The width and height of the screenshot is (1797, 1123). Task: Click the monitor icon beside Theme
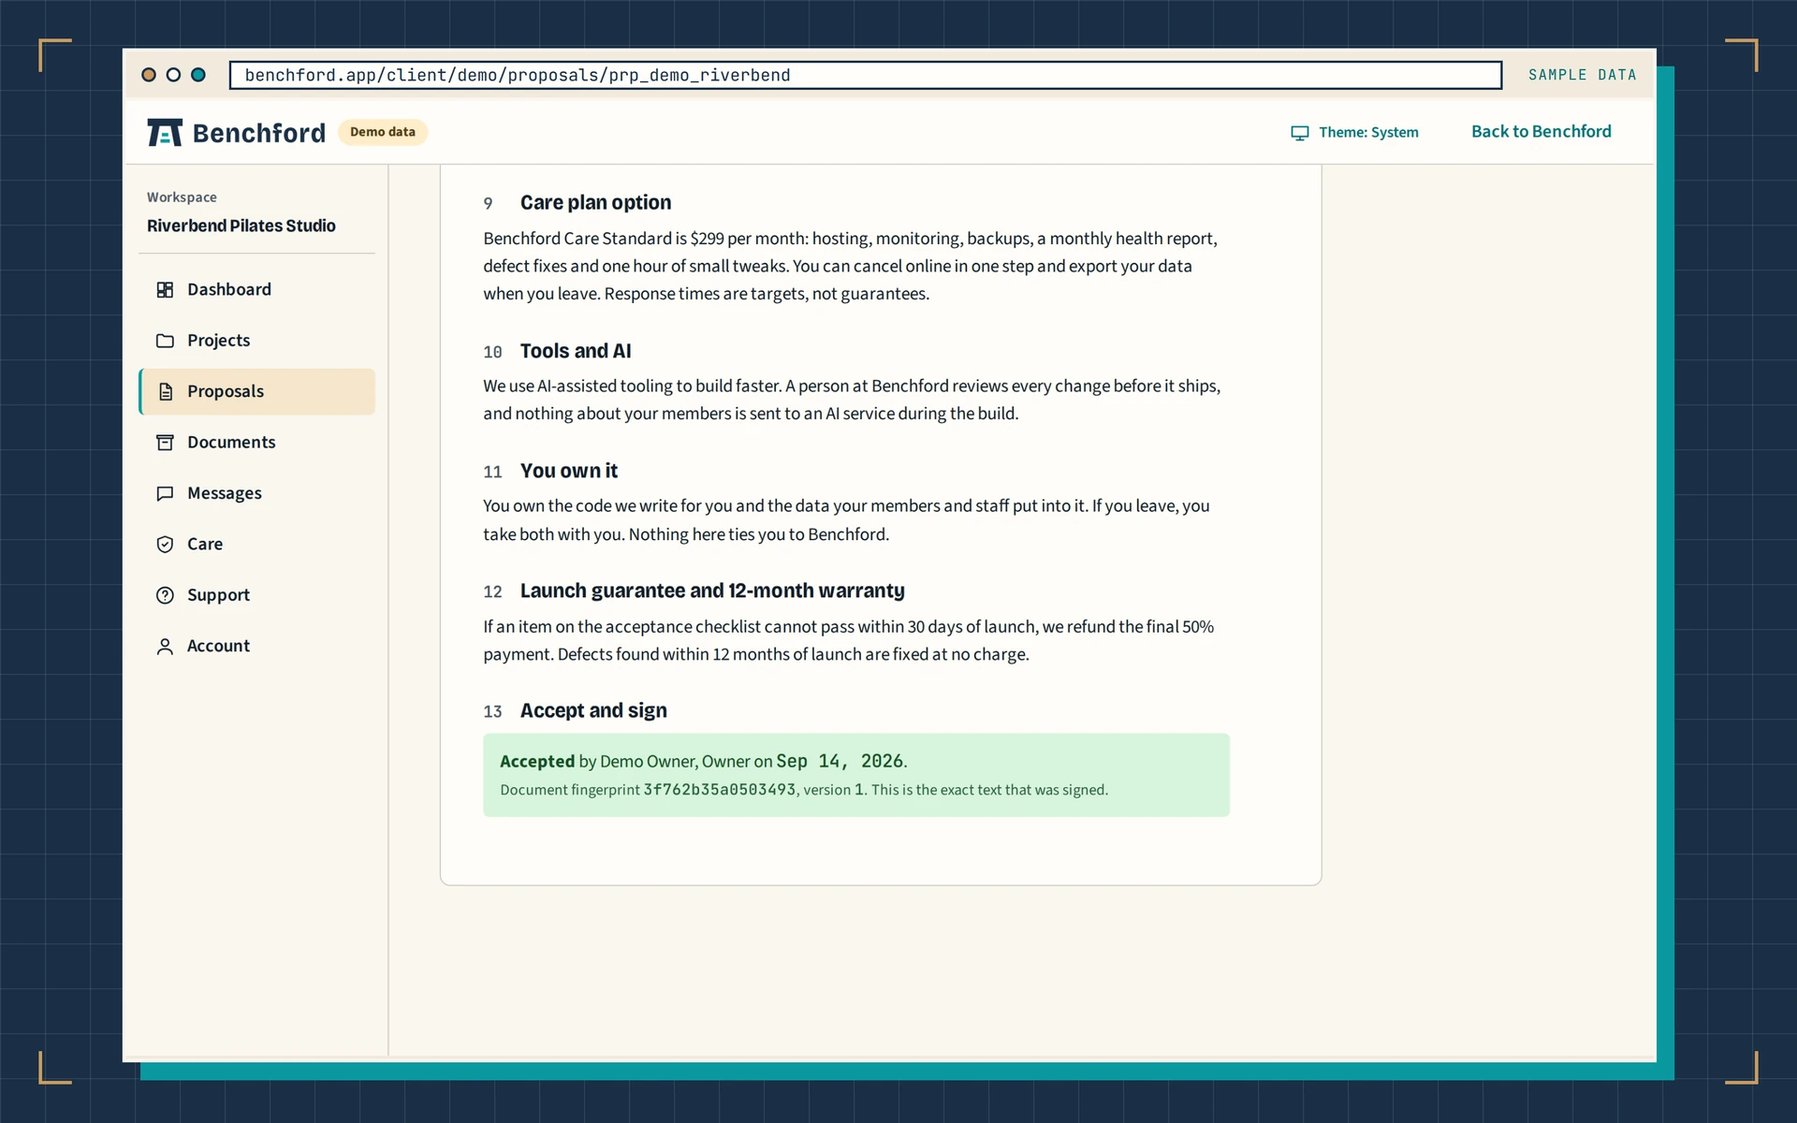[x=1300, y=133]
